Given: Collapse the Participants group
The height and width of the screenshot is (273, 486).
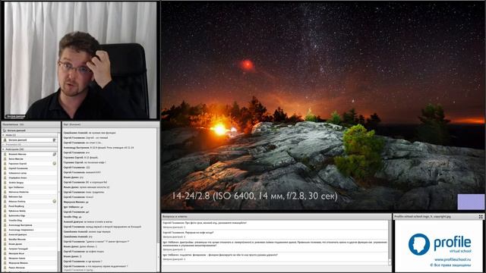Looking at the screenshot, I should point(3,149).
